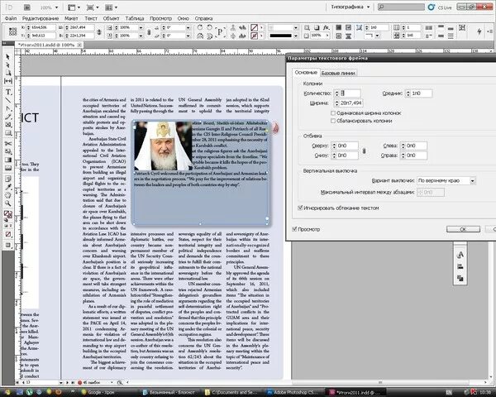The height and width of the screenshot is (397, 496).
Task: Select the Line tool
Action: tap(8, 100)
